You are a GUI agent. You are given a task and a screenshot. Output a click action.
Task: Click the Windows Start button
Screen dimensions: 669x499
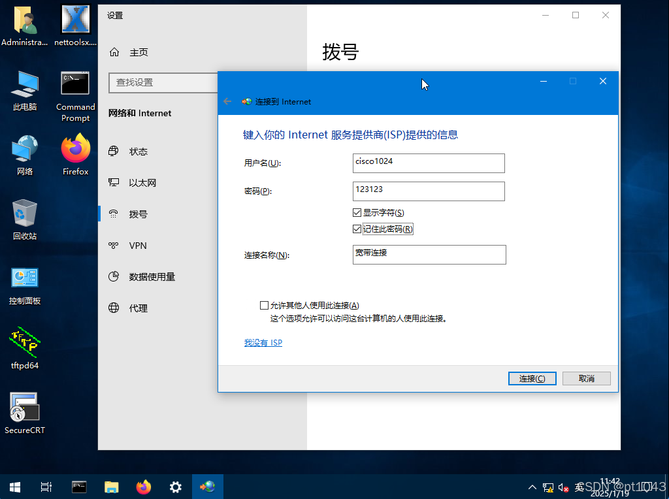click(x=15, y=487)
